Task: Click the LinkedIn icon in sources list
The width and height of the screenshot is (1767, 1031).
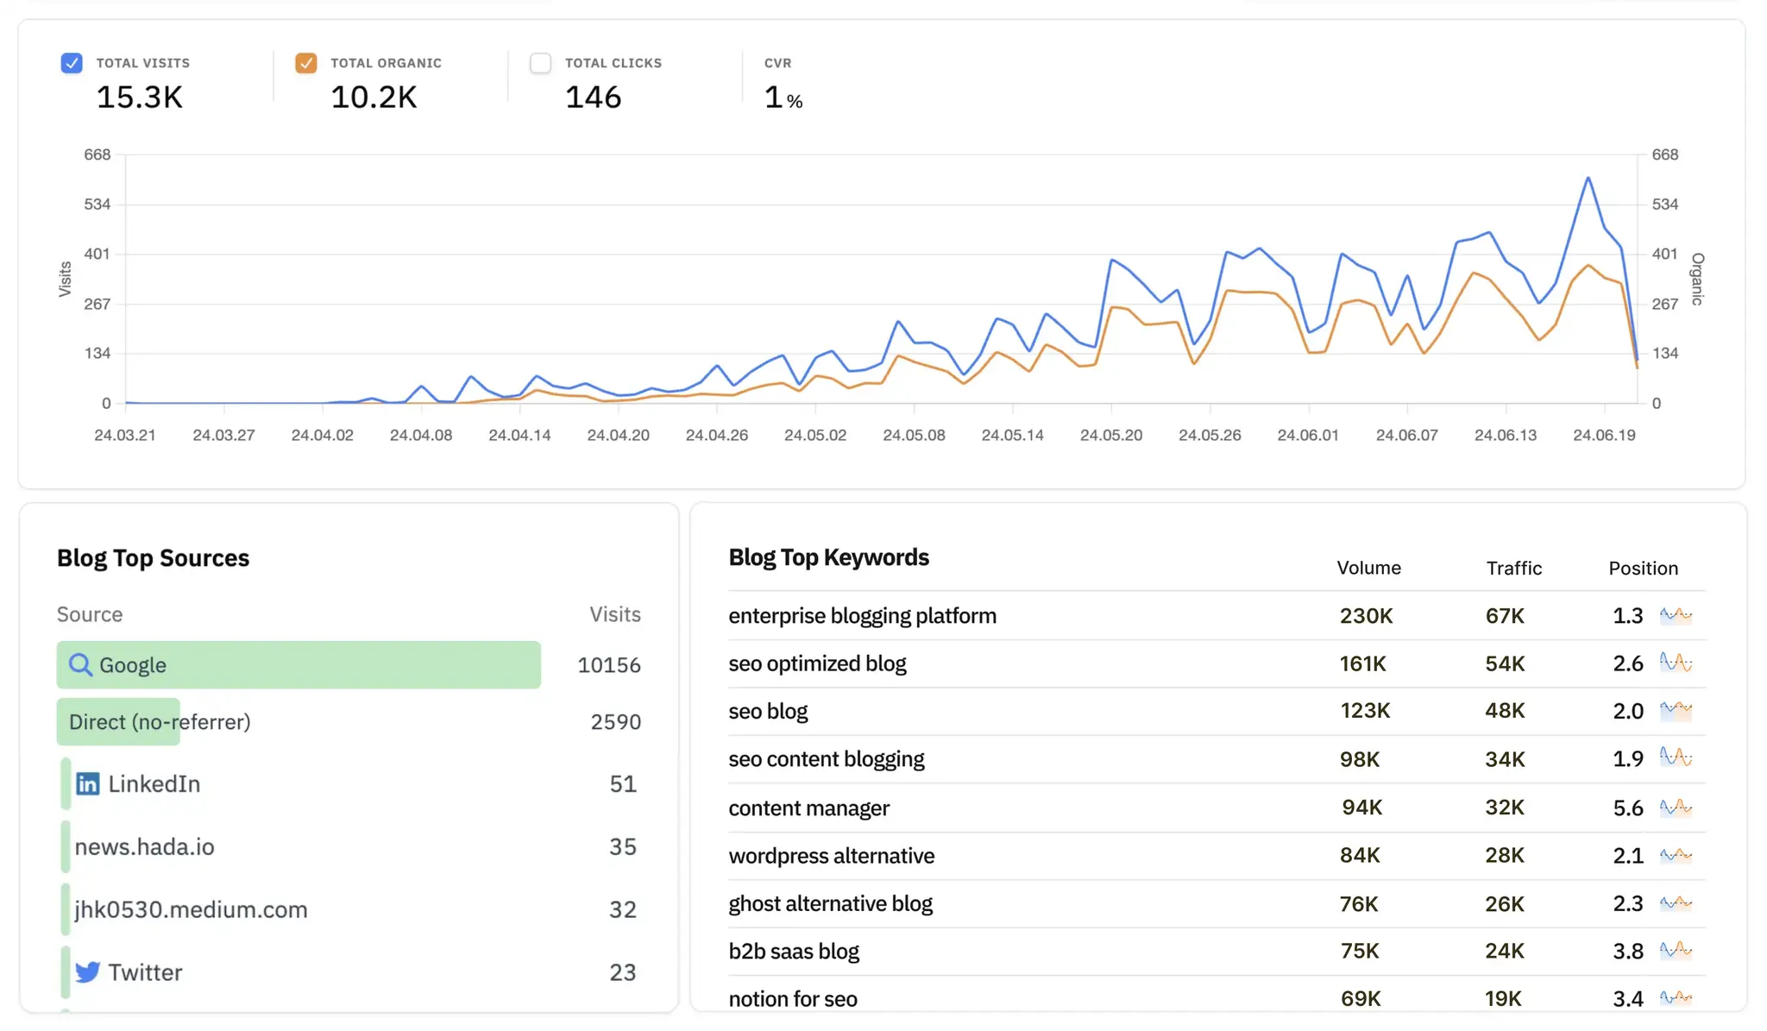Action: [88, 782]
